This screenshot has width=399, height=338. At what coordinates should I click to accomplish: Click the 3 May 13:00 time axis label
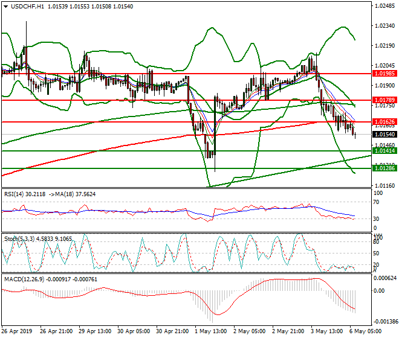326,331
